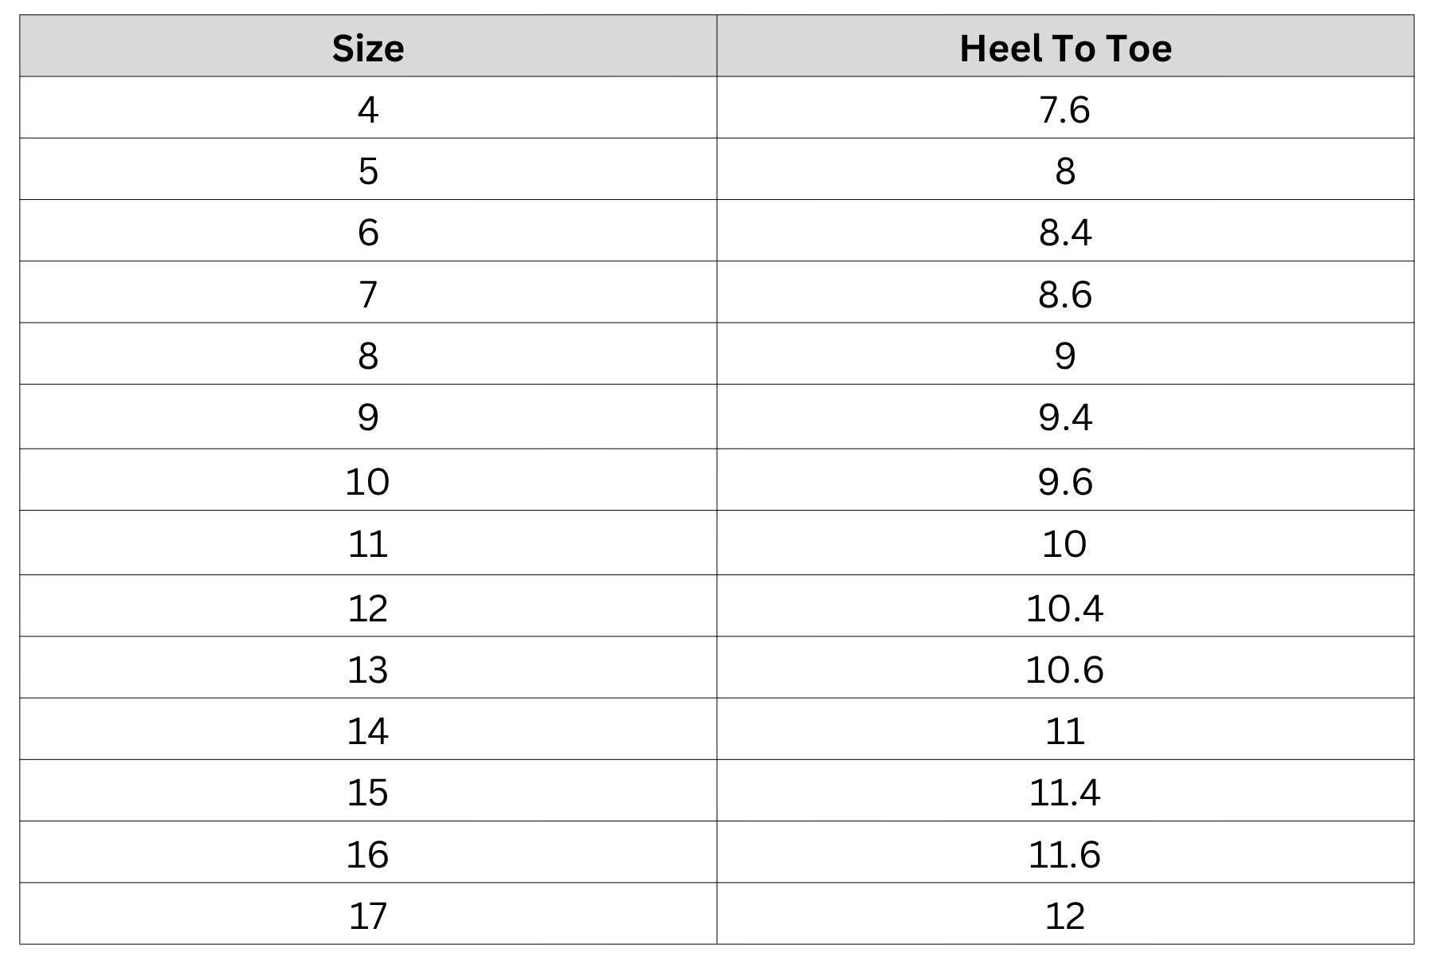Select the size 7 cell
This screenshot has width=1434, height=956.
pos(368,292)
